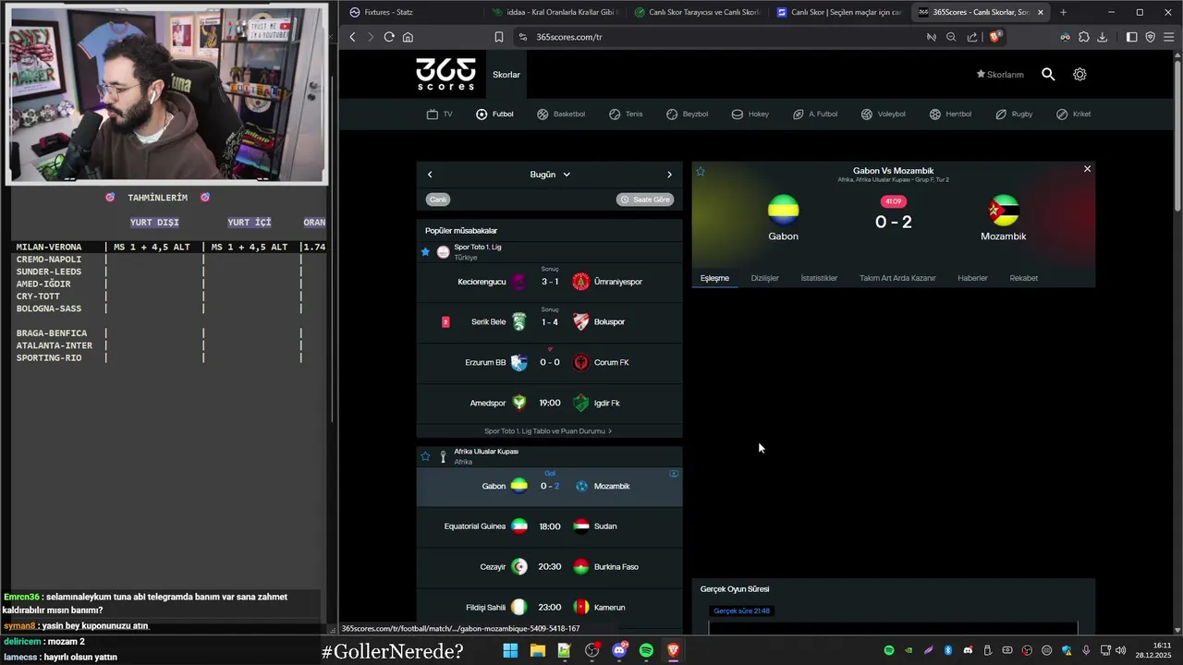The image size is (1183, 665).
Task: Toggle the Canlı live filter
Action: tap(438, 199)
